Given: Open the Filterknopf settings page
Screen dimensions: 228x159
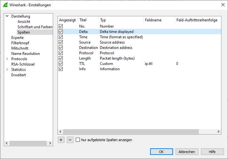Looking at the screenshot, I should point(20,43).
